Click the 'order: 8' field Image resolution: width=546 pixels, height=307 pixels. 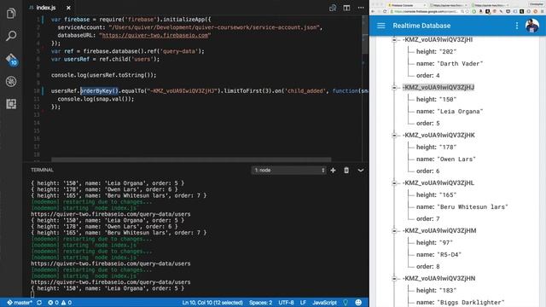coord(428,266)
